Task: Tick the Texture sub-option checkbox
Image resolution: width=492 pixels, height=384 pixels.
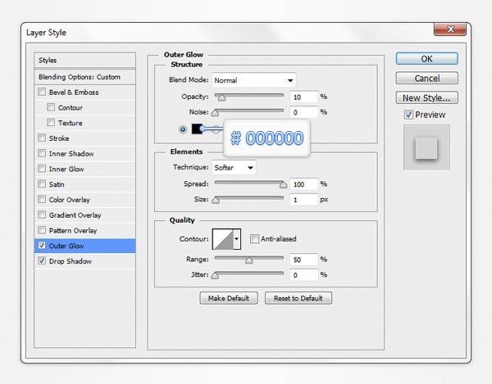Action: 51,123
